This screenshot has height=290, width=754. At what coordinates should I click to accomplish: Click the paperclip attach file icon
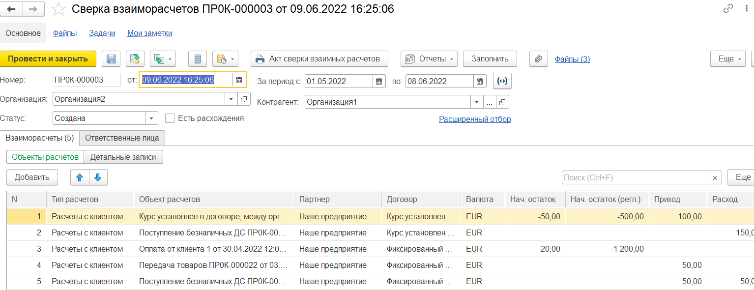(538, 59)
